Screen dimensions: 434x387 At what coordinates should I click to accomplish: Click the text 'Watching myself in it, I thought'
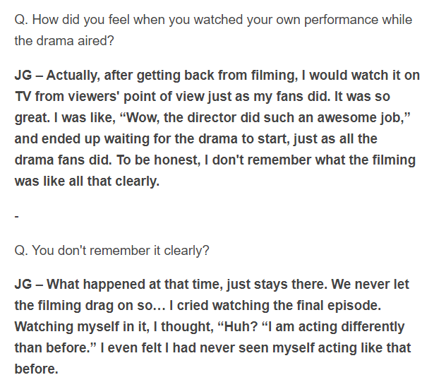point(114,326)
